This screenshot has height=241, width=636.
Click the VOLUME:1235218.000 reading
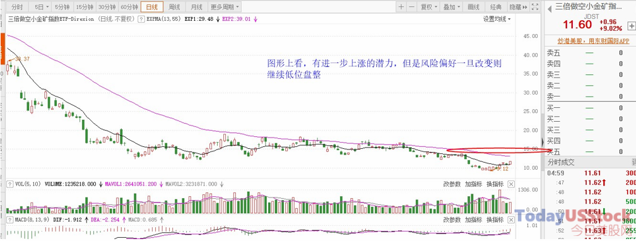[x=71, y=184]
